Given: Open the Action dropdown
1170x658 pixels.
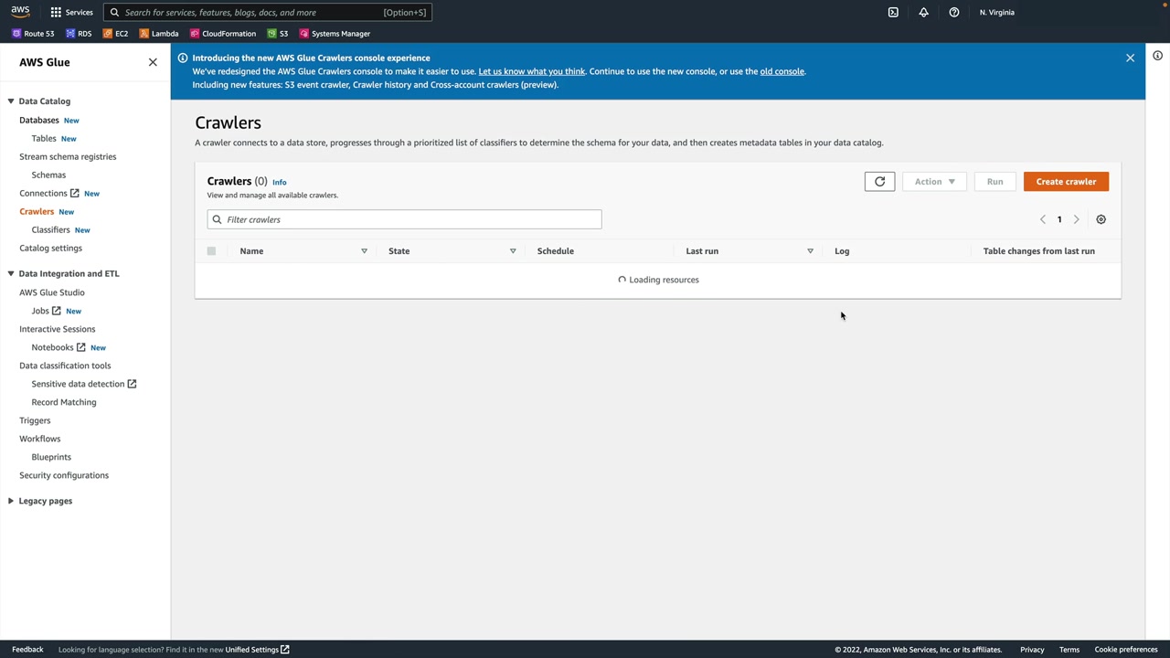Looking at the screenshot, I should point(934,182).
